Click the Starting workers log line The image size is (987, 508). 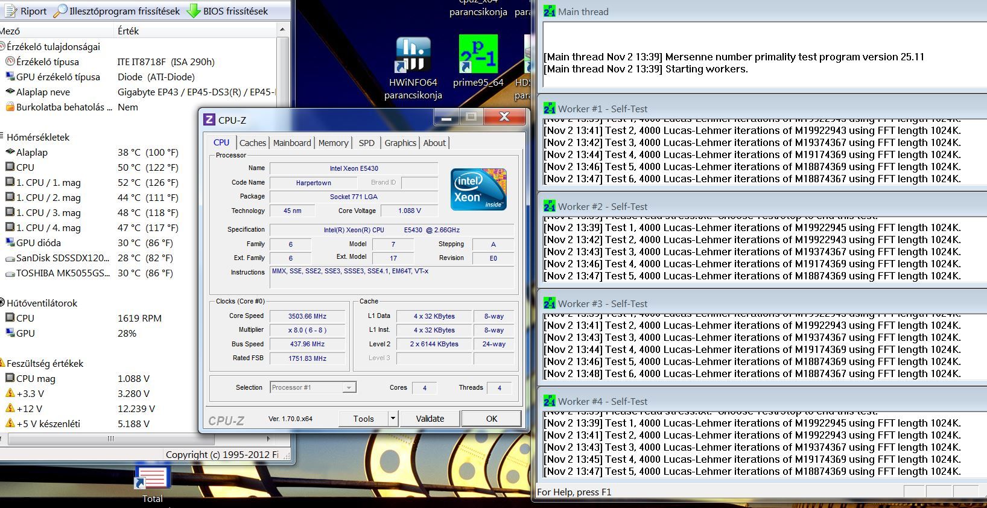(646, 69)
